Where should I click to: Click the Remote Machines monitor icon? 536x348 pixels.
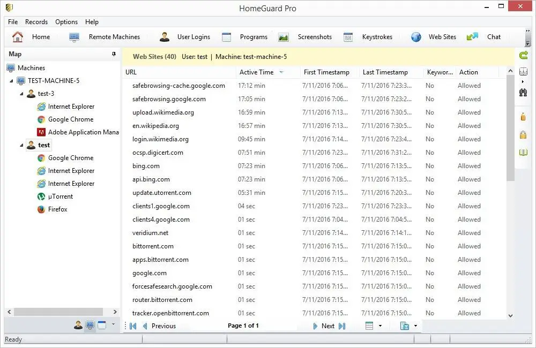(x=74, y=37)
